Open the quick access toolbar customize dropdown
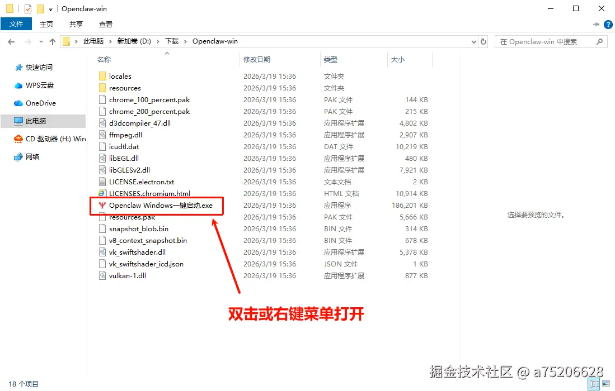This screenshot has height=391, width=615. click(50, 9)
